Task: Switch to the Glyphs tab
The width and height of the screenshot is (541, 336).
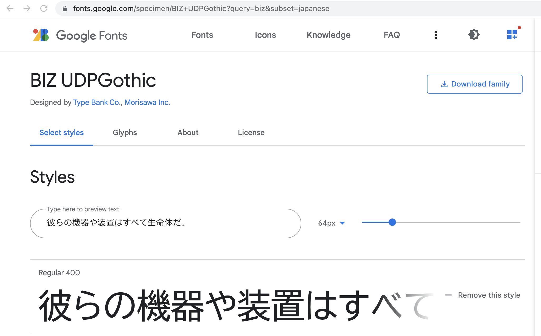Action: tap(125, 133)
